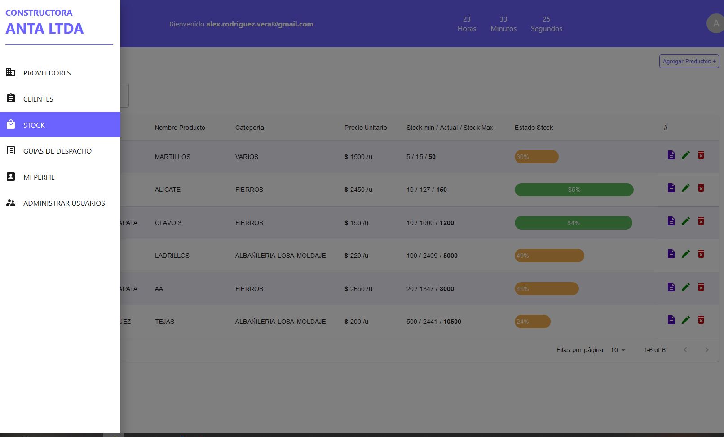
Task: View details document icon for MARTILLOS
Action: coord(671,155)
